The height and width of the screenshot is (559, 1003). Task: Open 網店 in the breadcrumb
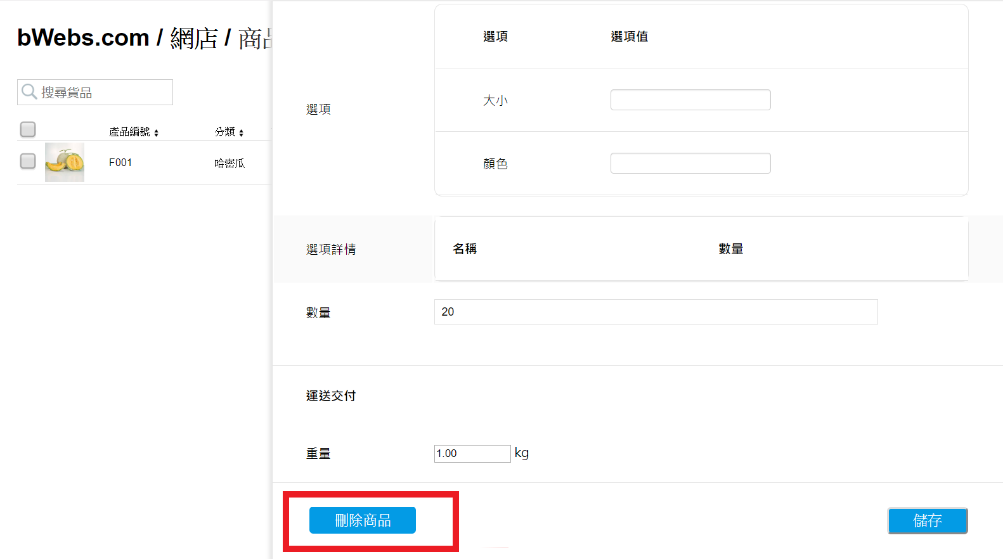click(x=194, y=38)
